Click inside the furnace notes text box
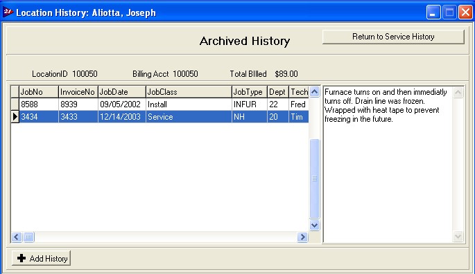475x274 pixels. pos(388,164)
